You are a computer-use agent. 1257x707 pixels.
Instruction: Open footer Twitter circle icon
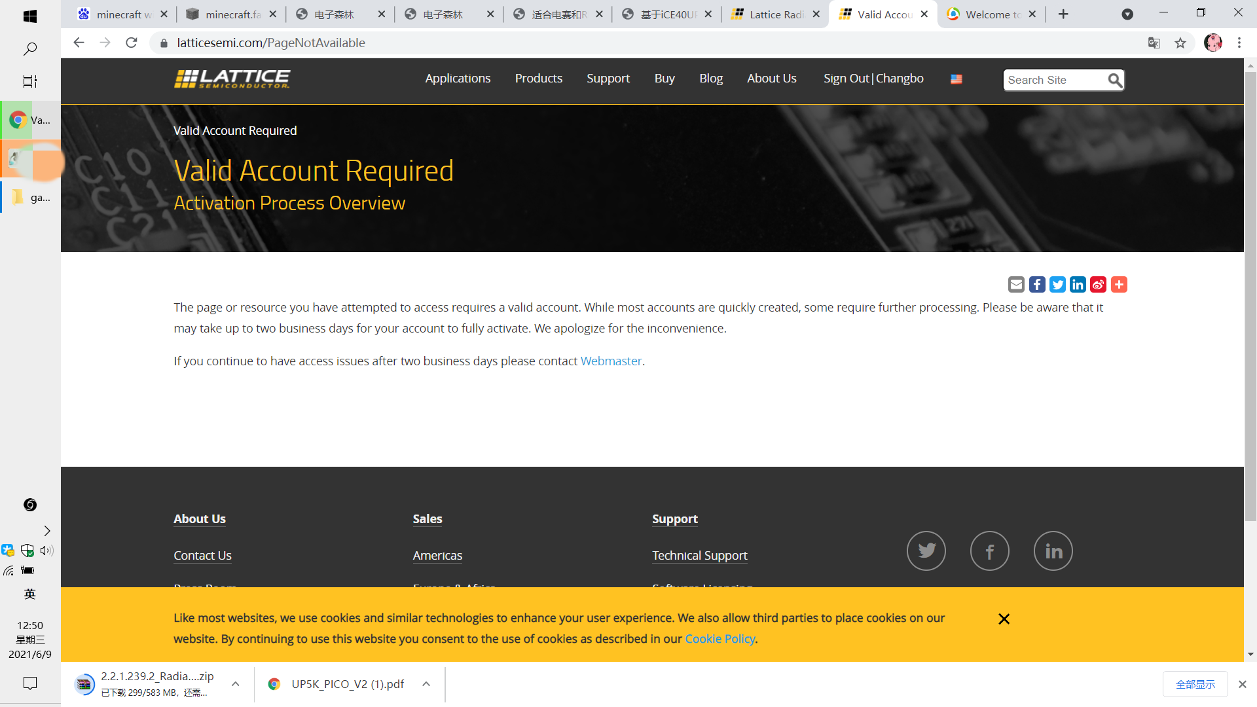click(x=926, y=551)
